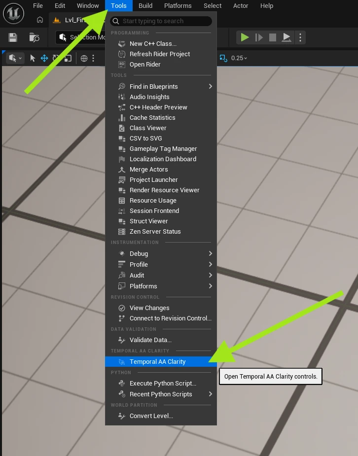Open viewport mode dropdown at top-left of viewport

click(x=15, y=58)
